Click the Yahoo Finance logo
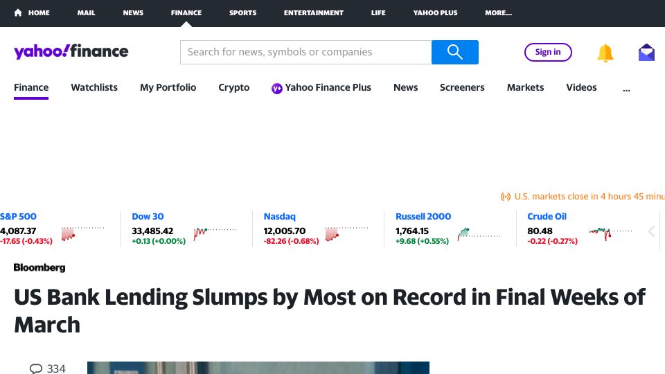Screen dimensions: 665x374 (x=71, y=52)
